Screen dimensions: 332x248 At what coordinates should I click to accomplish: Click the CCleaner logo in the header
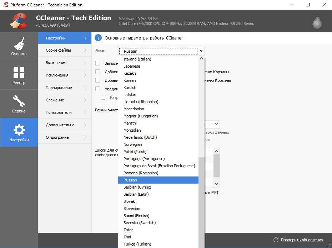click(19, 21)
